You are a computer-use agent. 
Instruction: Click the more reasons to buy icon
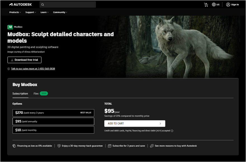click(x=152, y=146)
